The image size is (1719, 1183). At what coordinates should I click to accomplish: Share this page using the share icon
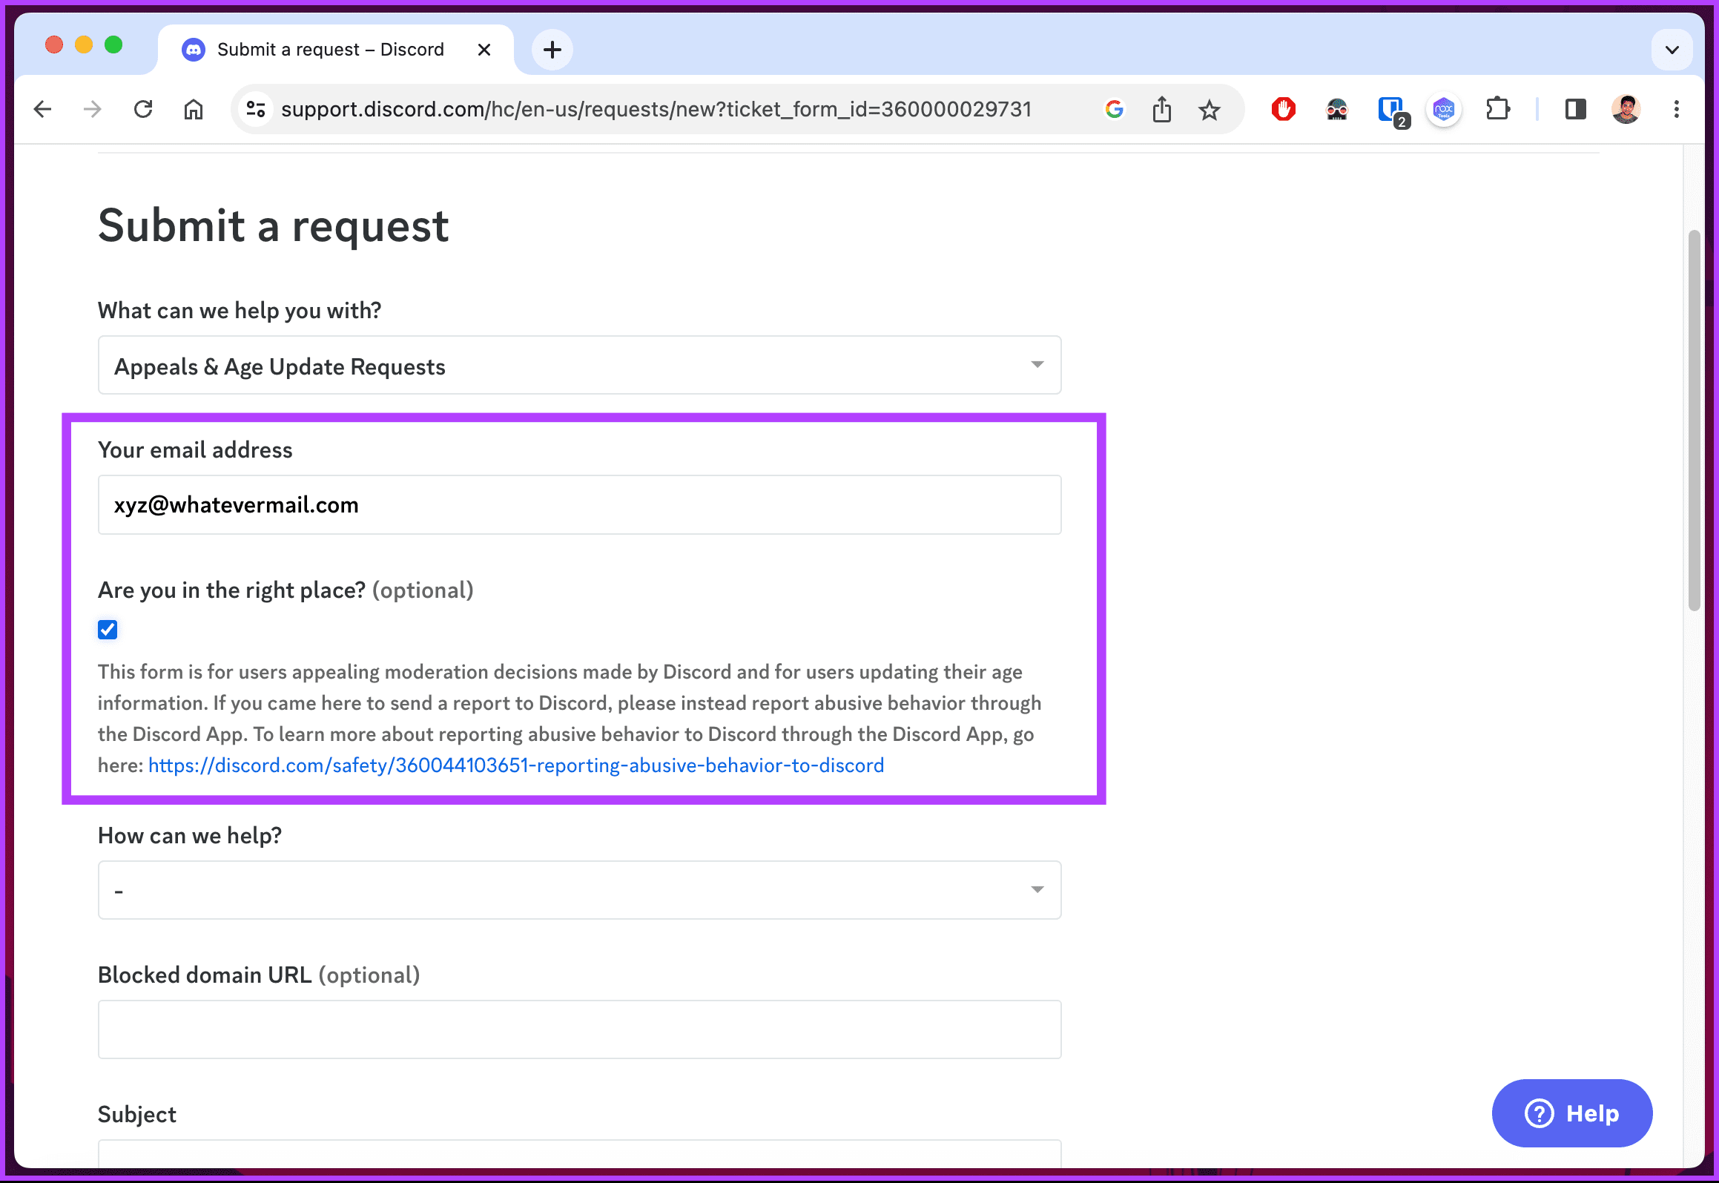[x=1162, y=110]
